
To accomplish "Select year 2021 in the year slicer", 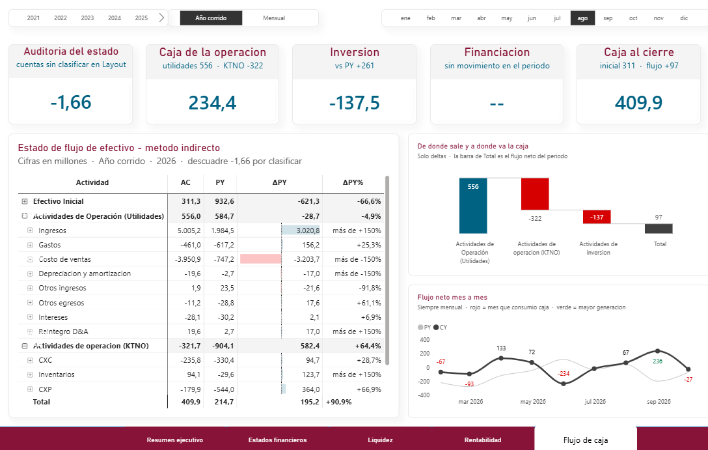I will pyautogui.click(x=33, y=18).
